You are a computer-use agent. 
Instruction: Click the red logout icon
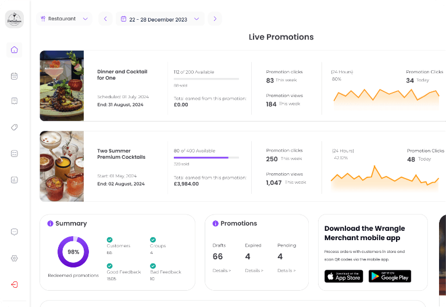pyautogui.click(x=15, y=284)
